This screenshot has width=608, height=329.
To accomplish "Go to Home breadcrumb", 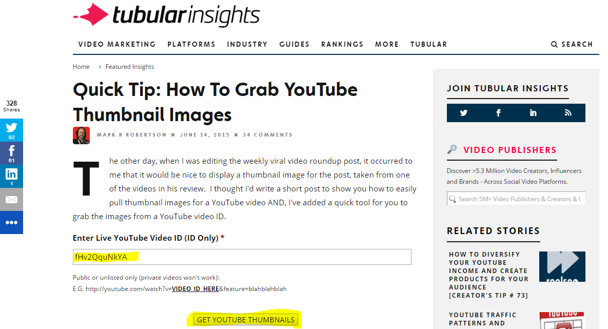I will point(81,67).
